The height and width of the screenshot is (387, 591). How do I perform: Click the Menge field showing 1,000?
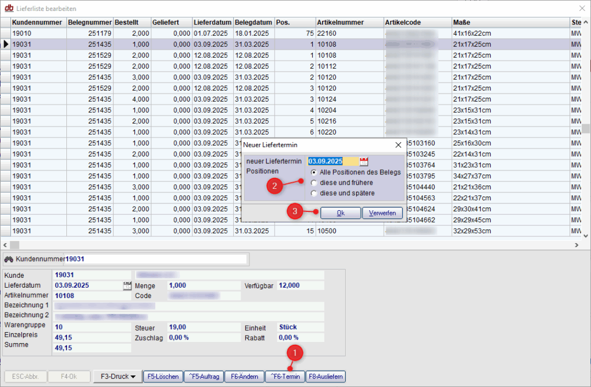click(x=204, y=285)
